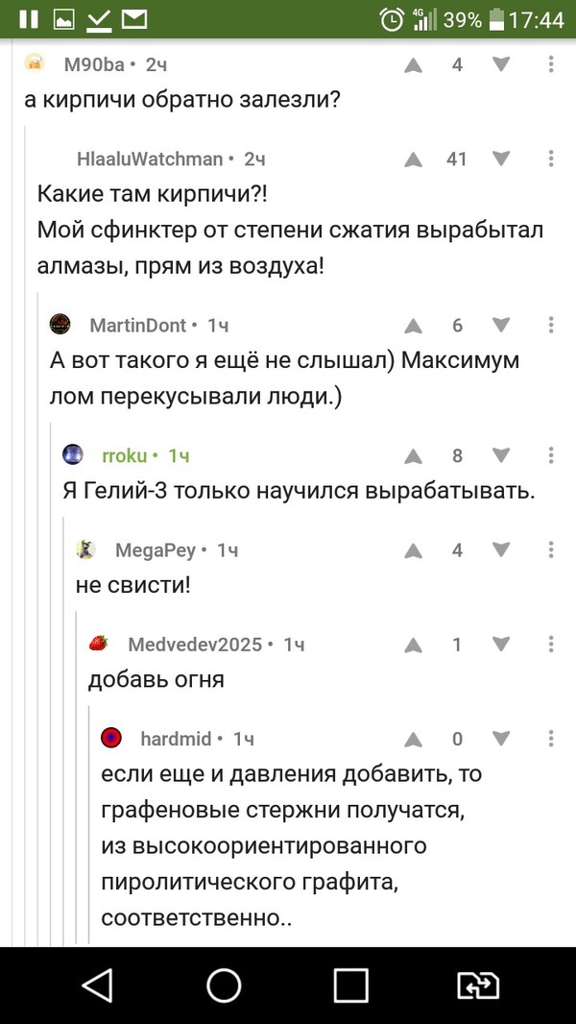Image resolution: width=576 pixels, height=1024 pixels.
Task: Upvote M90ba's comment about bricks
Action: point(414,65)
